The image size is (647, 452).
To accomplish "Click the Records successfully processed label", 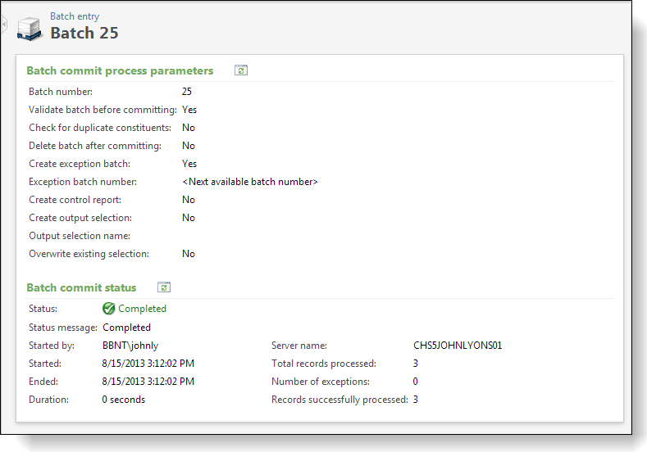I will click(x=339, y=400).
